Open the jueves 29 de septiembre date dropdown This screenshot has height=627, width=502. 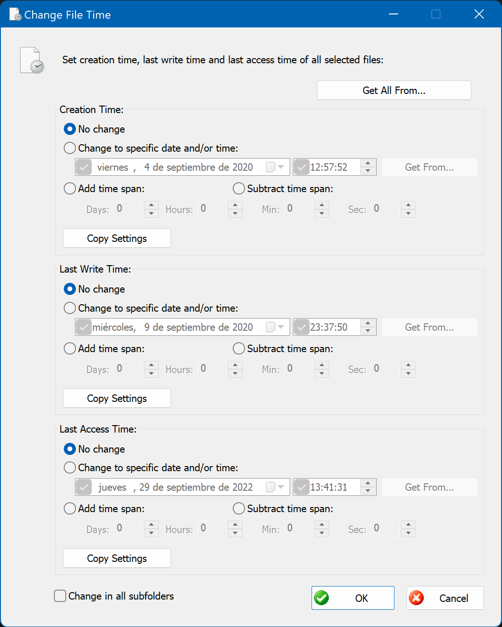coord(281,487)
